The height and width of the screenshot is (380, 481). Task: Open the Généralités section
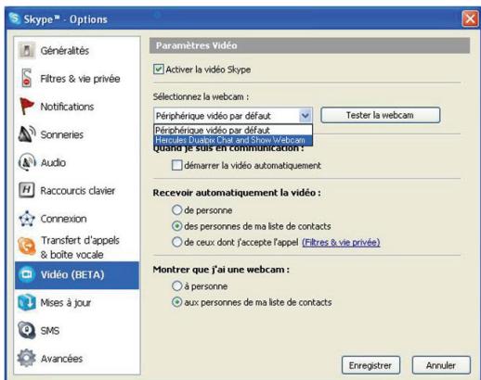click(x=77, y=50)
